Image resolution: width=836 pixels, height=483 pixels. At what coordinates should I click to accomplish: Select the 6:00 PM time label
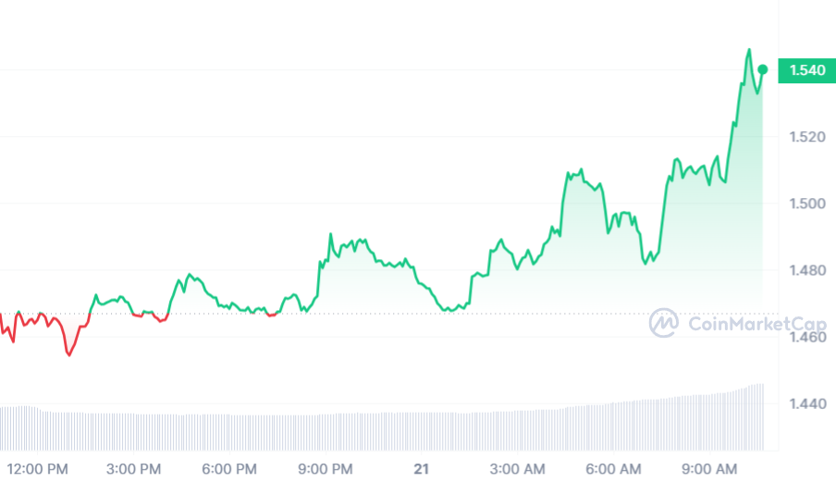(x=229, y=469)
